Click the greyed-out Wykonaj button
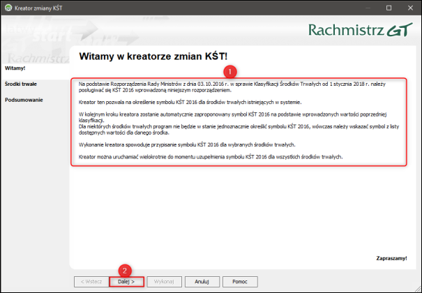 [x=164, y=282]
